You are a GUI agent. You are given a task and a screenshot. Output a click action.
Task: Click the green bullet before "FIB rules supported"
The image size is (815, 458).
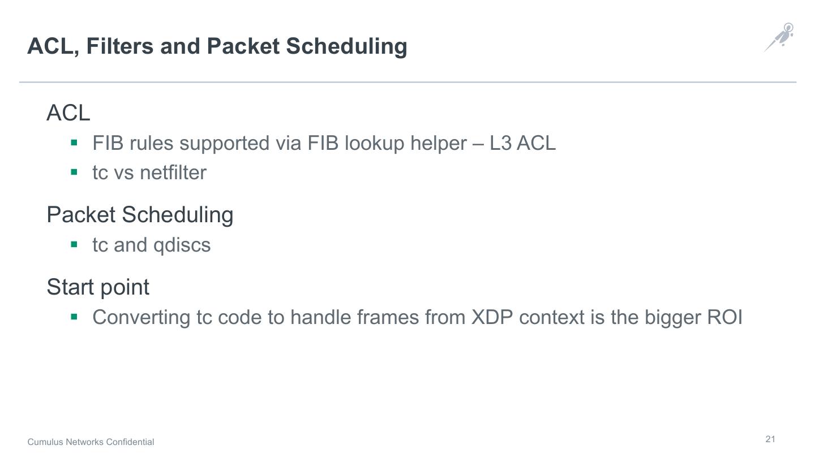tap(74, 143)
